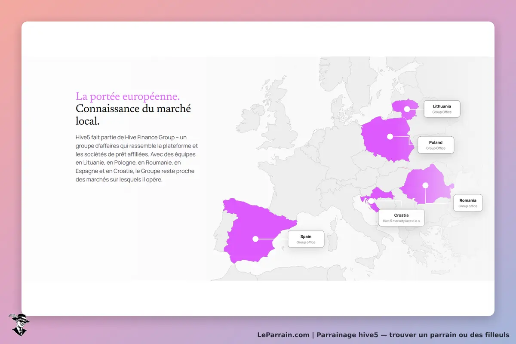Click the white marker dot on Poland

pos(390,136)
